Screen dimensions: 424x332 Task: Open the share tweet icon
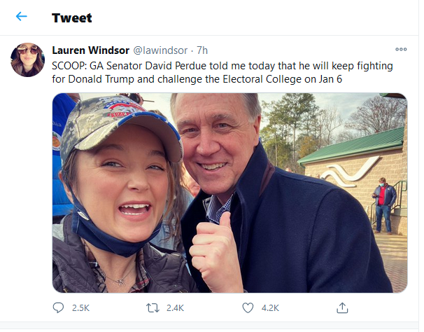(342, 307)
